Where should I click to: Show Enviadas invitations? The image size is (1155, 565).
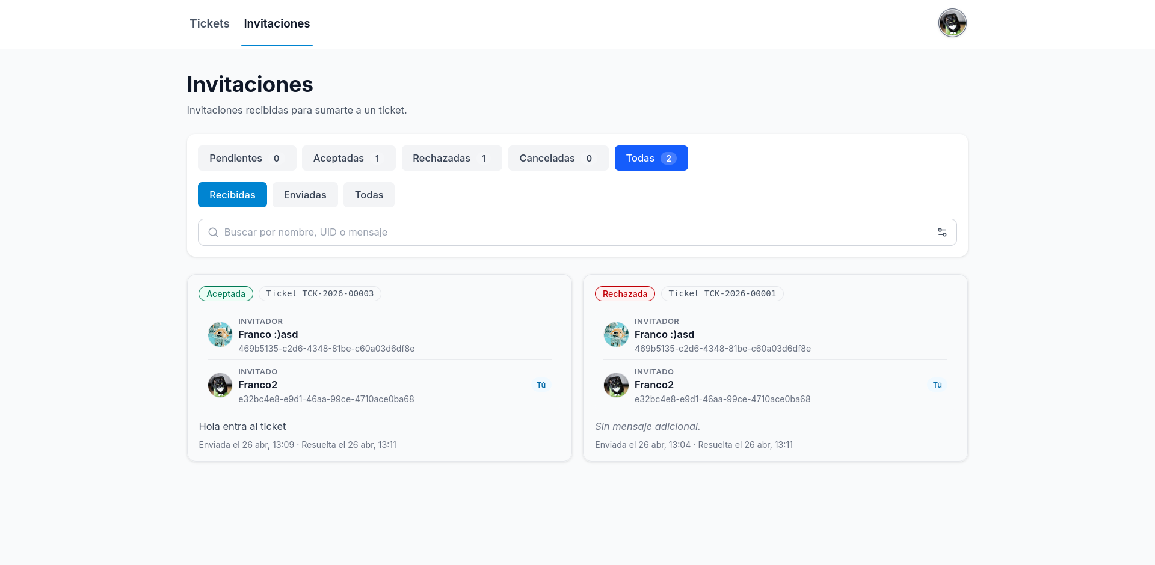305,195
